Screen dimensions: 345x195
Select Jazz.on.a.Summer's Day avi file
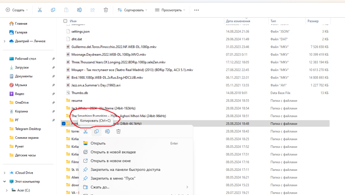96,85
